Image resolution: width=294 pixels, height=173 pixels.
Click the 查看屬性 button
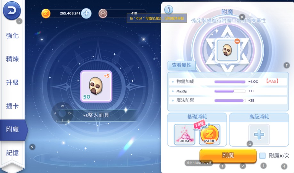pyautogui.click(x=181, y=65)
